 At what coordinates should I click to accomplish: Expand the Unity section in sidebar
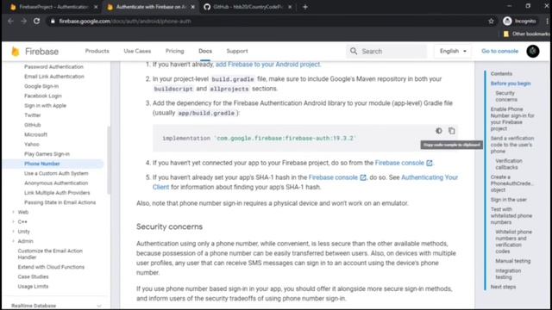click(x=14, y=232)
